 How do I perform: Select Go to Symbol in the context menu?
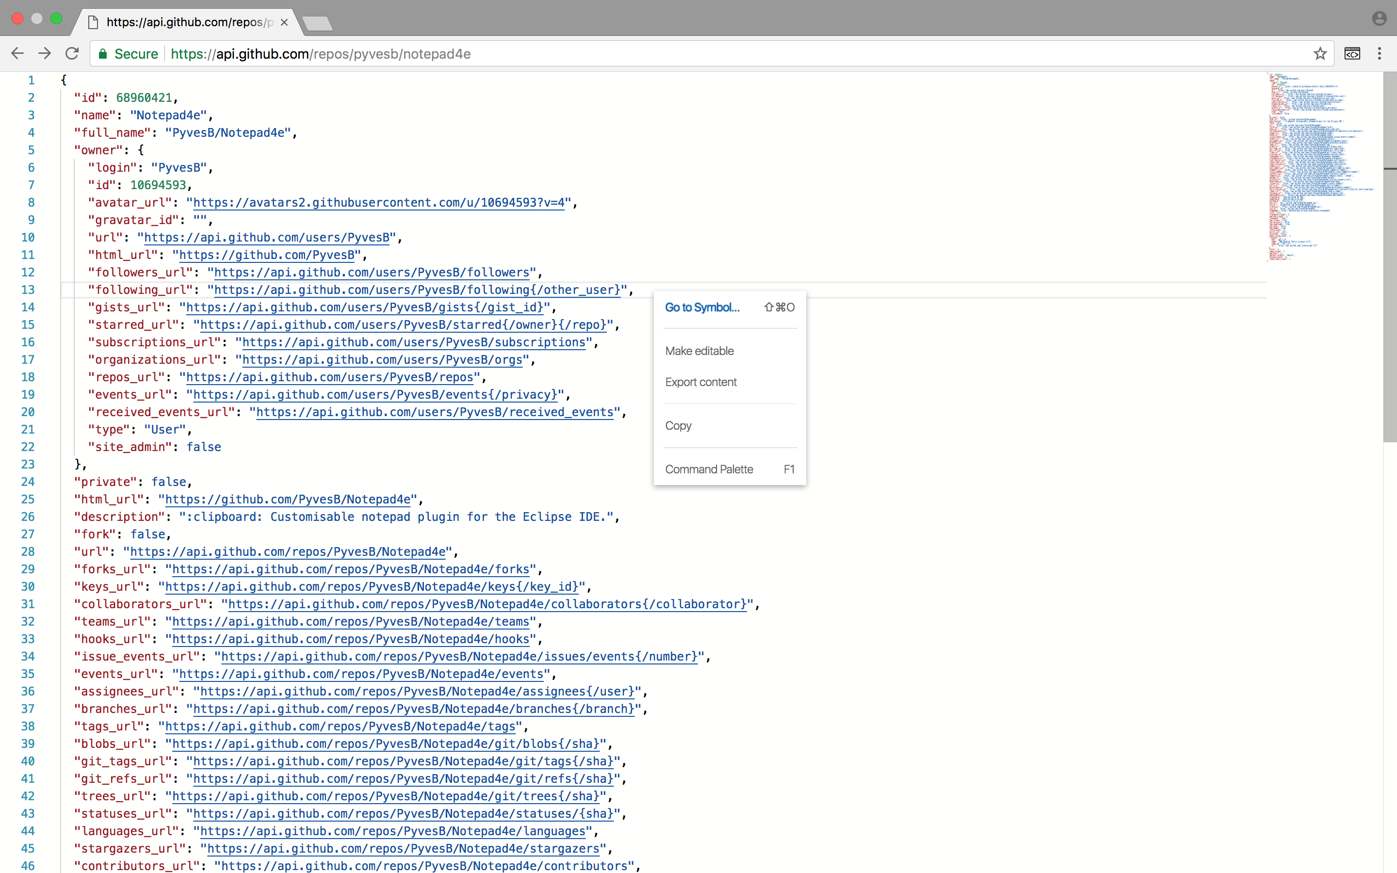pos(702,307)
